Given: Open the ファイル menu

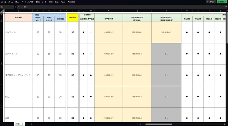Looking at the screenshot, I should coord(3,2).
